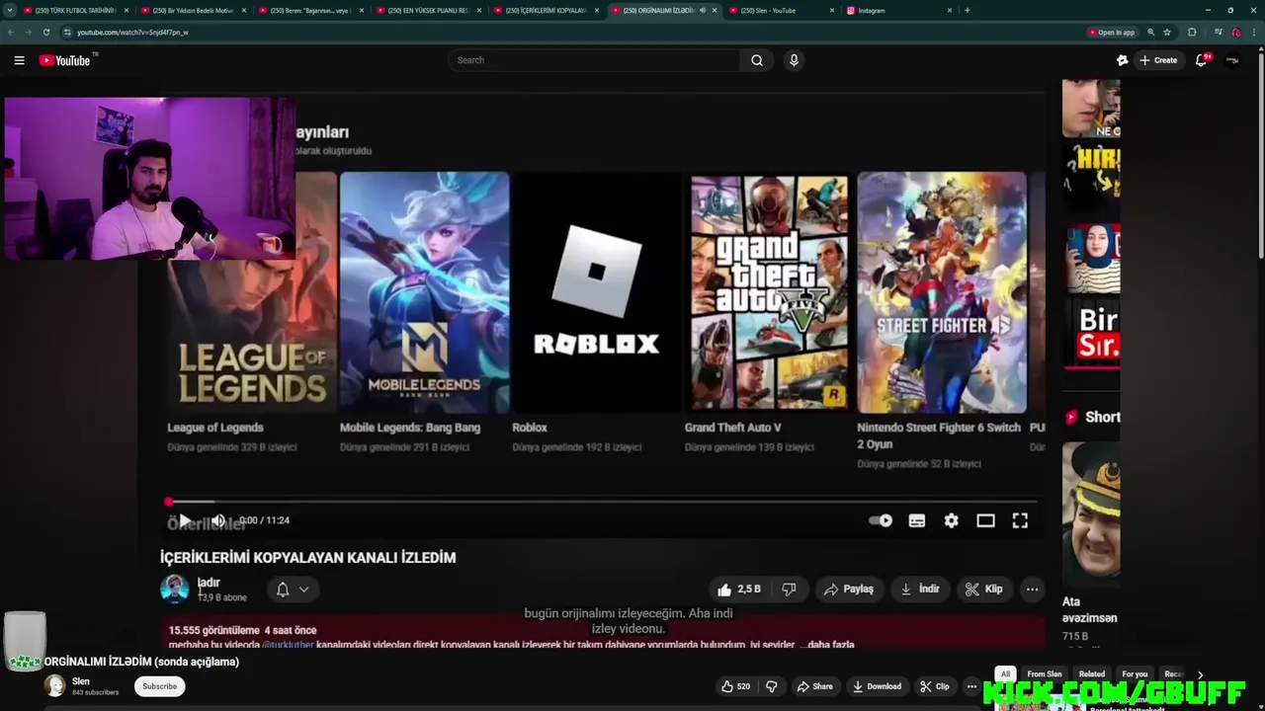Subscribe to the Slen channel

click(159, 686)
